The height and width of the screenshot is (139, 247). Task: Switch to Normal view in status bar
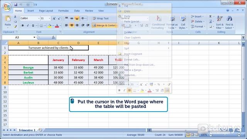coord(188,135)
